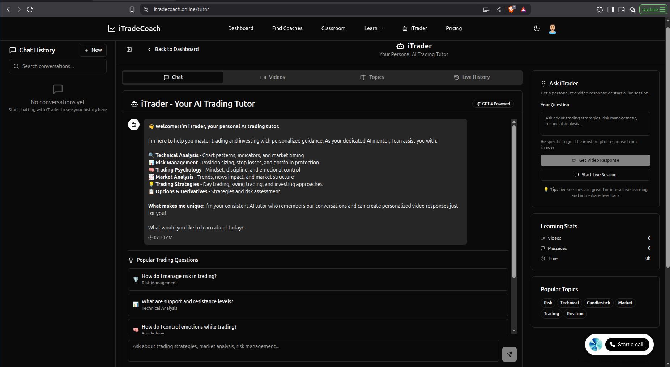
Task: Go back using the browser back arrow
Action: tap(8, 9)
